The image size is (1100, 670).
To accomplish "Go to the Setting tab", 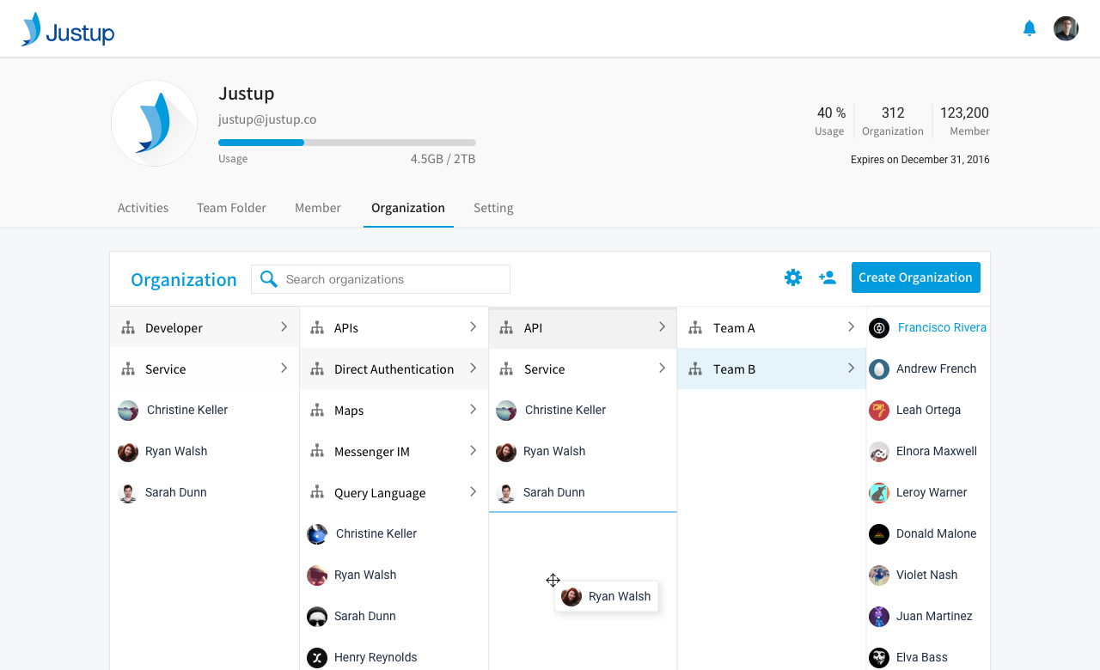I will point(493,208).
